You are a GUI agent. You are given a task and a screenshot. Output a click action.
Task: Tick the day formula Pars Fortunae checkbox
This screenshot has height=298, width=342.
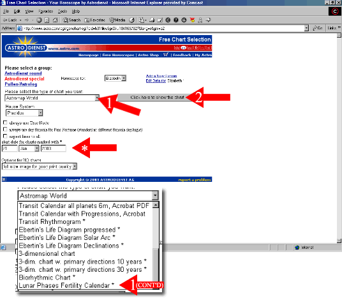5,129
